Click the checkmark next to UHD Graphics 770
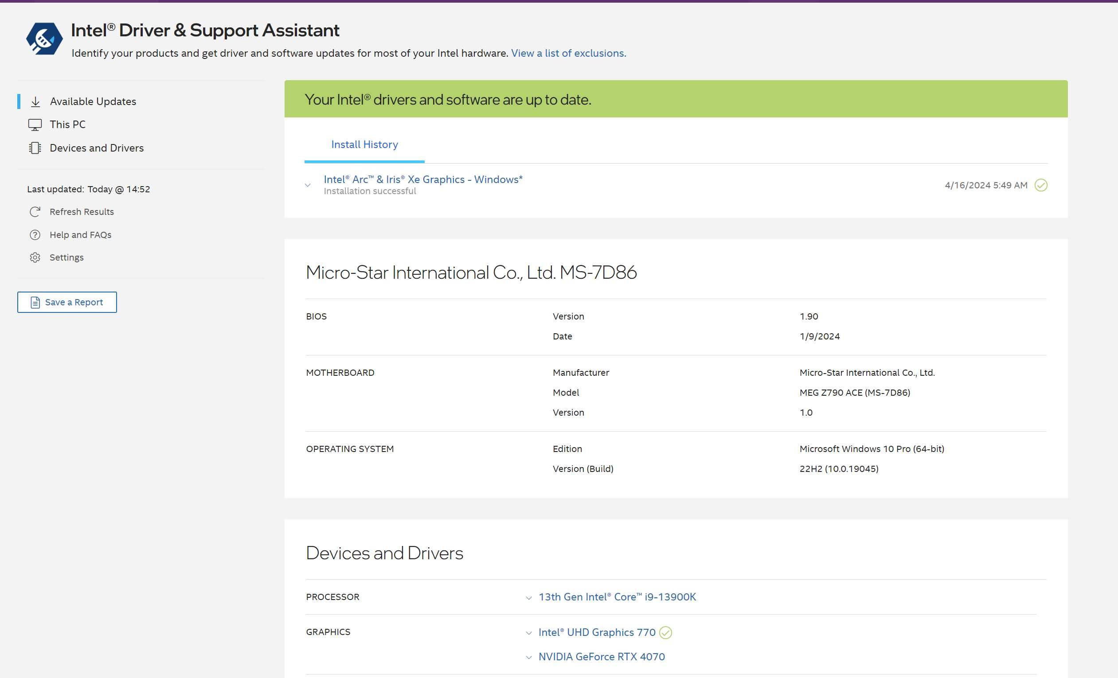This screenshot has height=678, width=1118. coord(665,633)
